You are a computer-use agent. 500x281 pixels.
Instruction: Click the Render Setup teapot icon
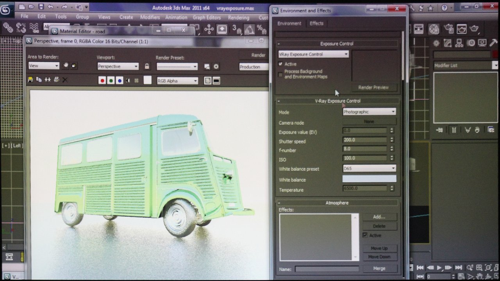[x=449, y=29]
